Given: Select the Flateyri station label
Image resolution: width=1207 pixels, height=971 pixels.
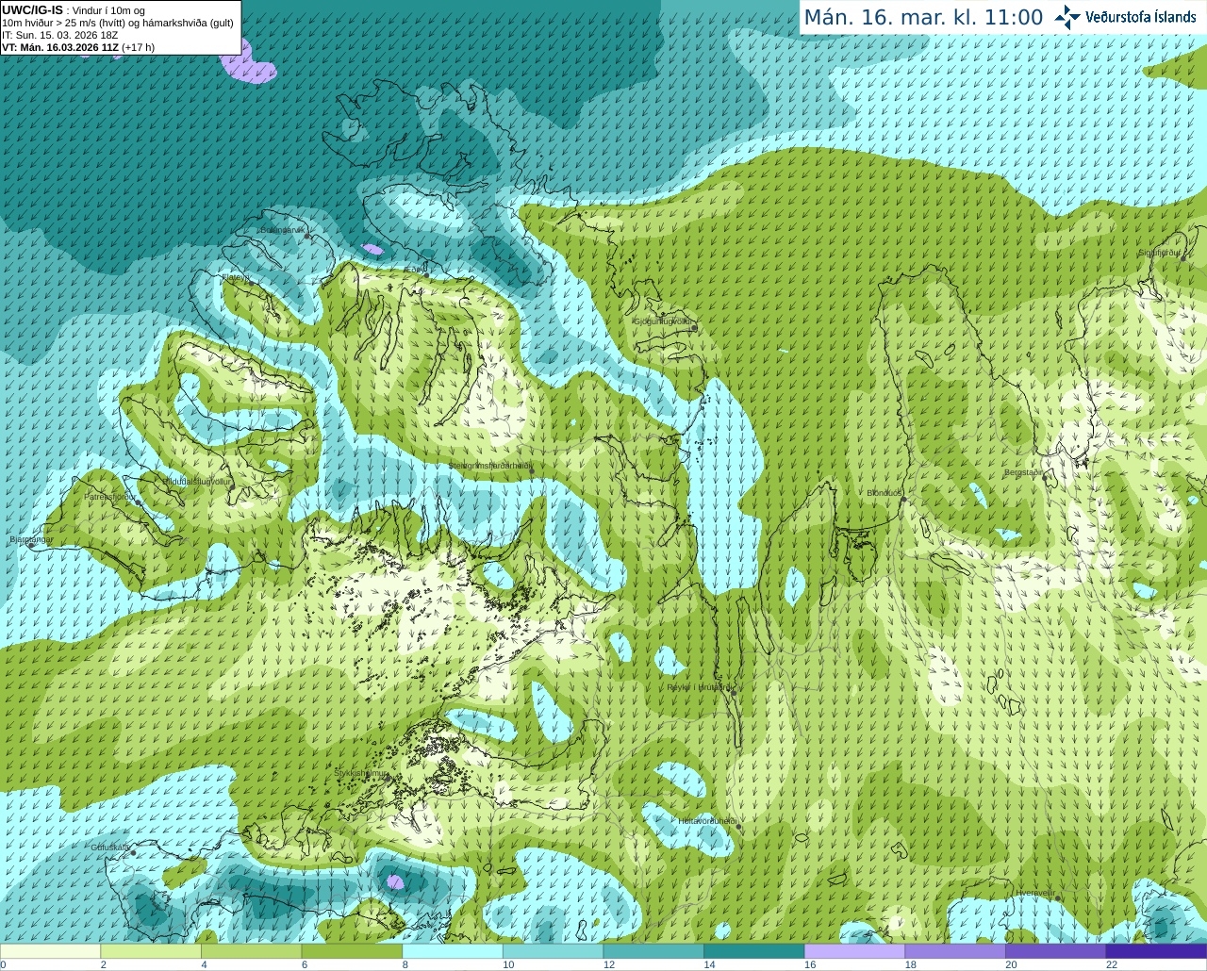Looking at the screenshot, I should click(x=236, y=277).
